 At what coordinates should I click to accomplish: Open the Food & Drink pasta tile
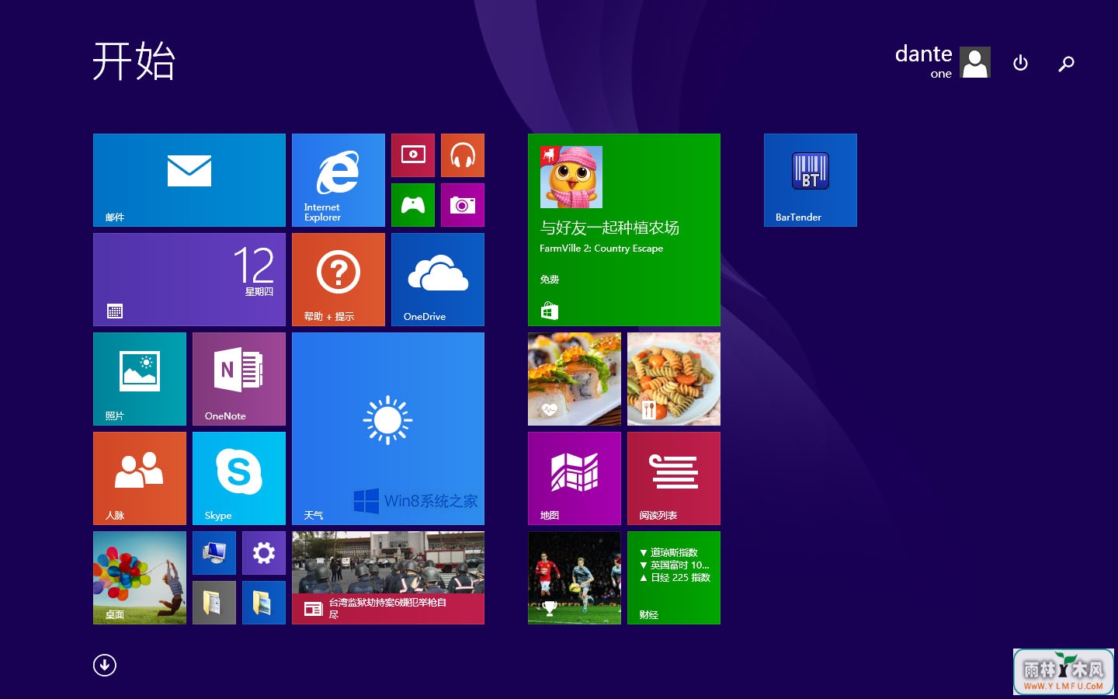pyautogui.click(x=674, y=379)
